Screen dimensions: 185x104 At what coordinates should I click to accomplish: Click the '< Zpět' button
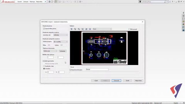pyautogui.click(x=96, y=81)
